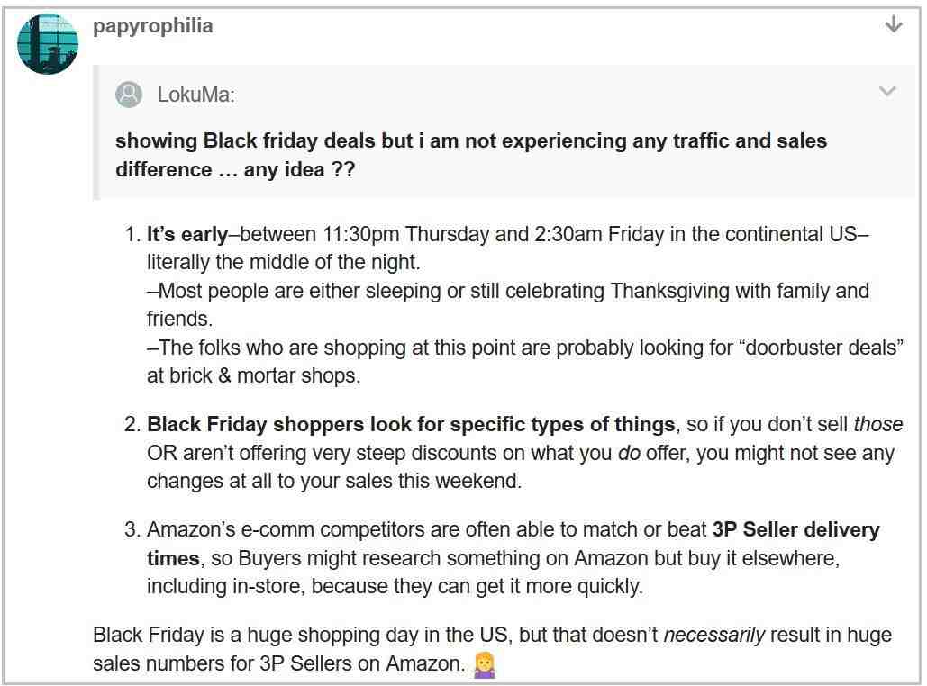927x686 pixels.
Task: Open papyrophilia's profile avatar
Action: [x=47, y=44]
